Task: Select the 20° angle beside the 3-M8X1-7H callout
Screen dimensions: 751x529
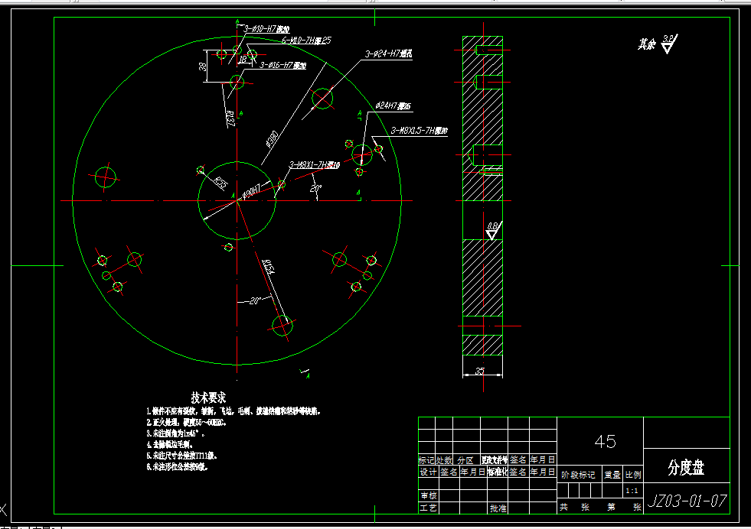Action: (x=315, y=189)
